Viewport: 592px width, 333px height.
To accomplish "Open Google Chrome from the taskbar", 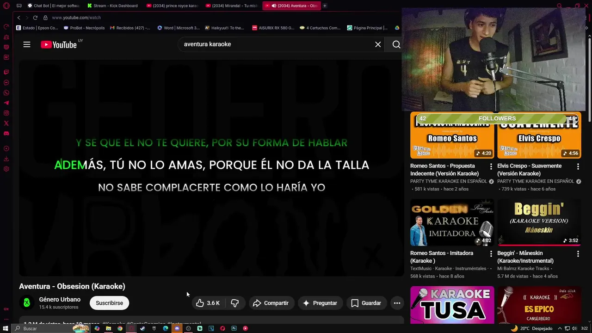I will point(120,328).
